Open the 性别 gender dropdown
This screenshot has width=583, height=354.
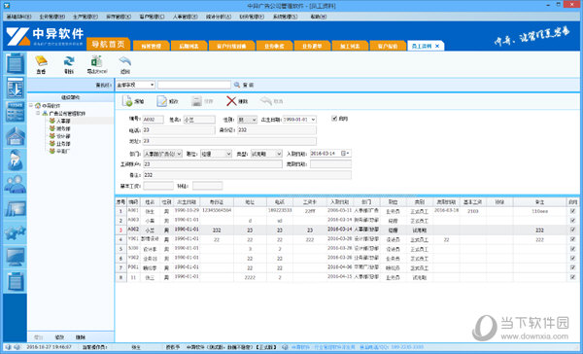(254, 120)
